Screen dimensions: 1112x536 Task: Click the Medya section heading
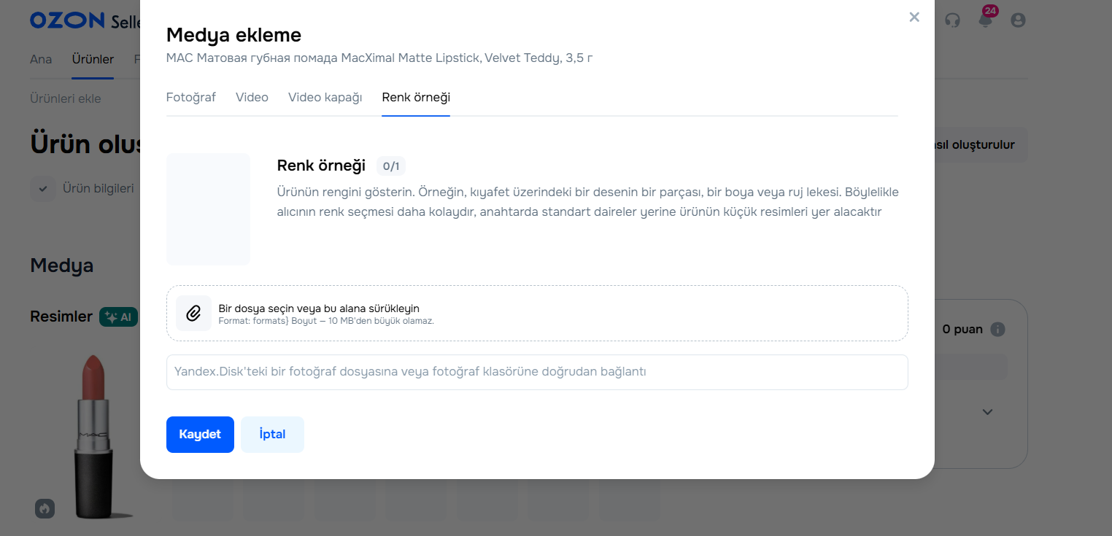coord(62,265)
